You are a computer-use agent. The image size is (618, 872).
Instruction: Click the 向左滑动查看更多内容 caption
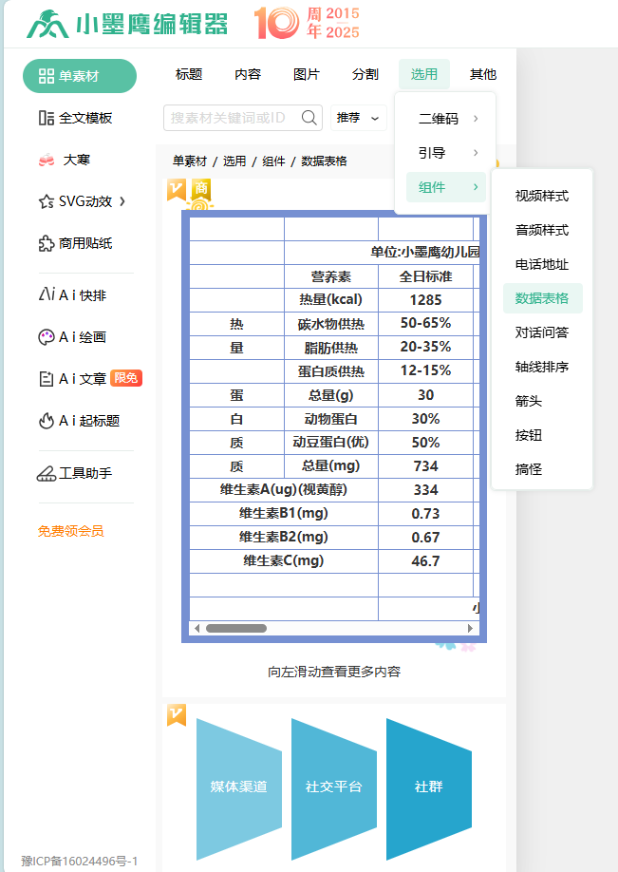334,672
